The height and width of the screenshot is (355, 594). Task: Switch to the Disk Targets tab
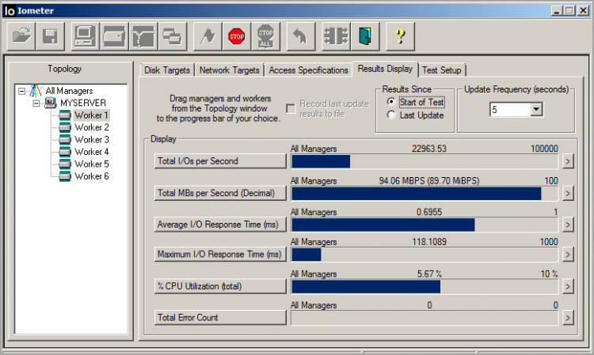[166, 70]
